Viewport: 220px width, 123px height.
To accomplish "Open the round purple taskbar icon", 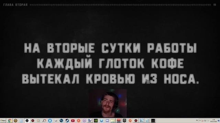I will pos(84,121).
